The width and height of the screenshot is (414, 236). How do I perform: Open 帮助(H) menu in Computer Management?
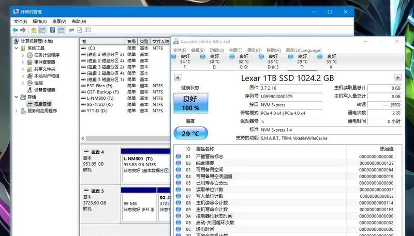pos(79,21)
